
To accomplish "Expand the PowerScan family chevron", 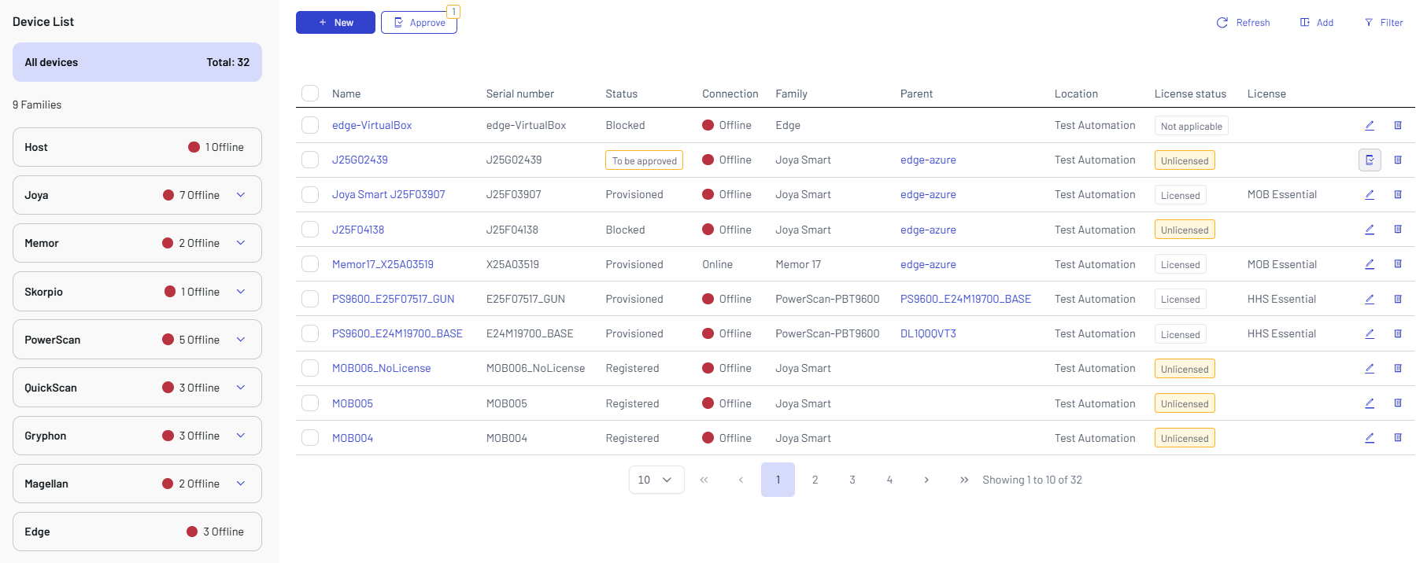I will [241, 340].
